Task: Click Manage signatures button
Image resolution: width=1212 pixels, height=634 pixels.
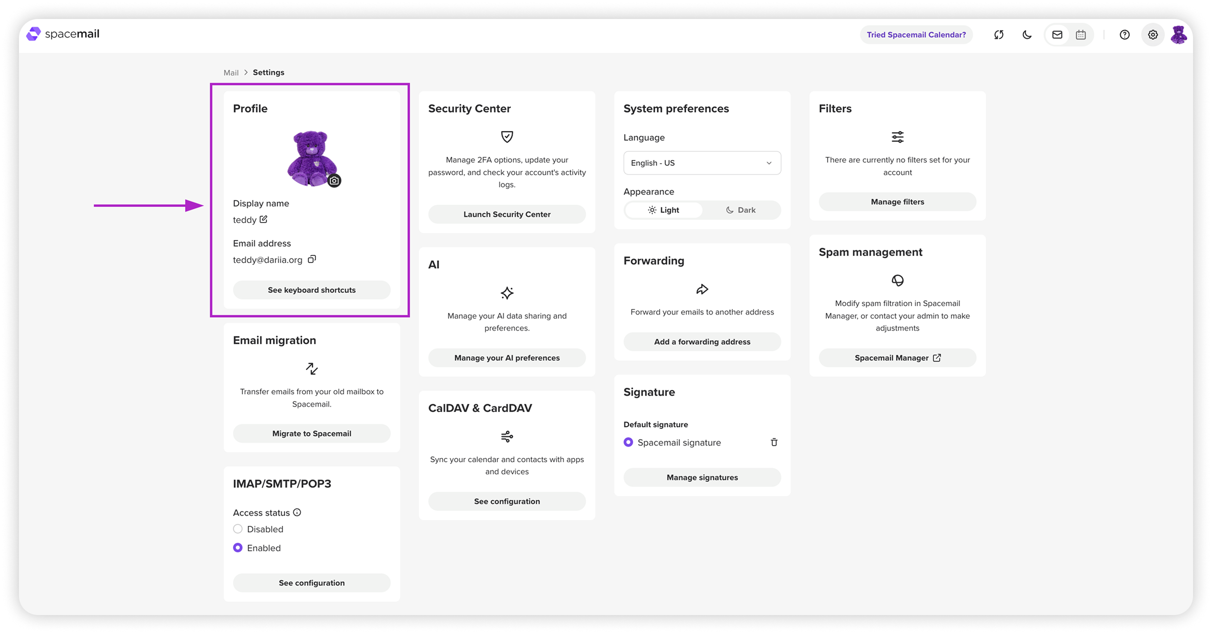Action: coord(702,477)
